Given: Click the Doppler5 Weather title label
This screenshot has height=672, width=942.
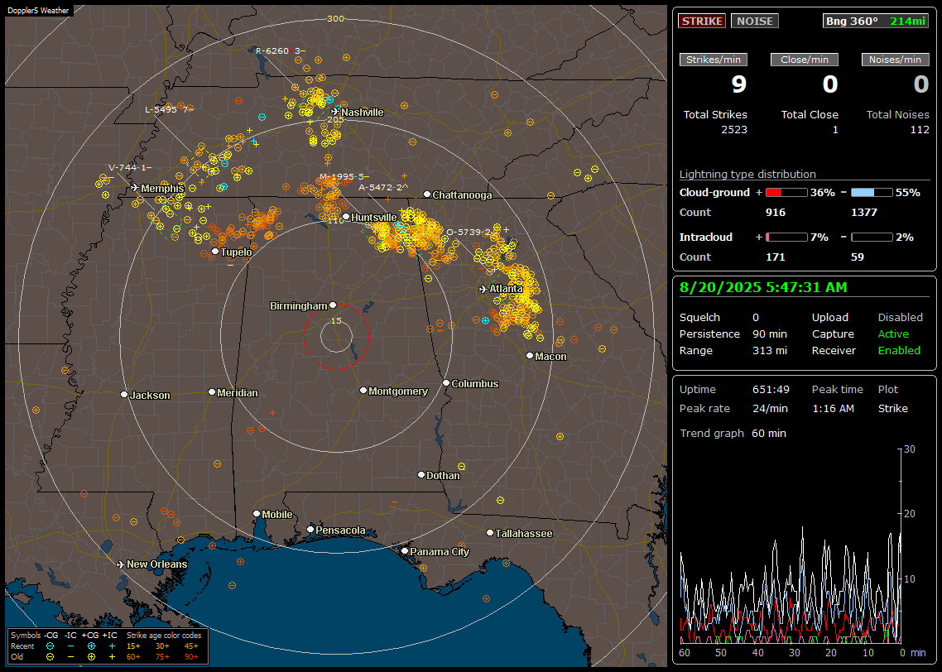Looking at the screenshot, I should pyautogui.click(x=38, y=10).
